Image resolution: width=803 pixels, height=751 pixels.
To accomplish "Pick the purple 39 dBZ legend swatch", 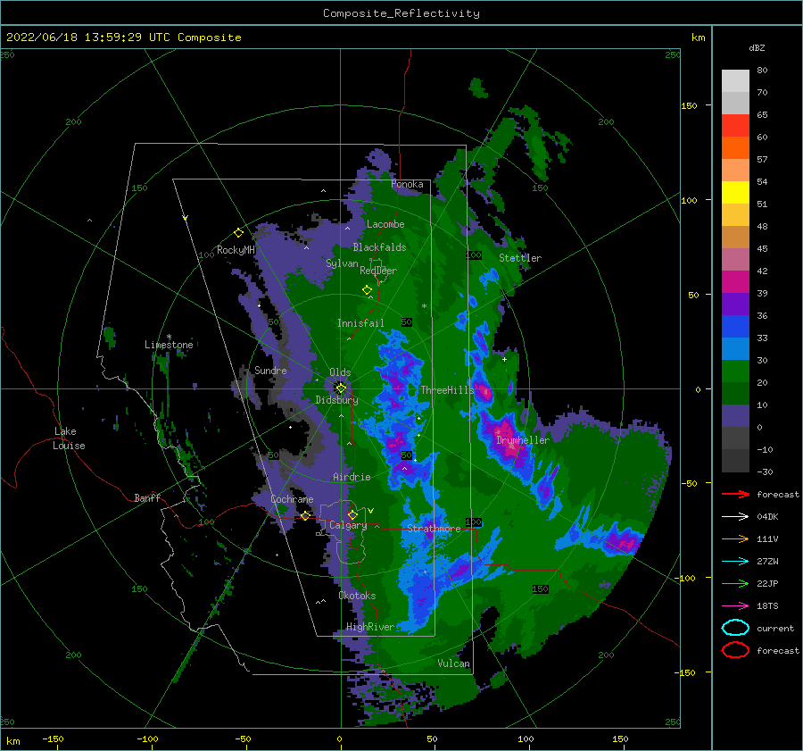I will pos(735,304).
